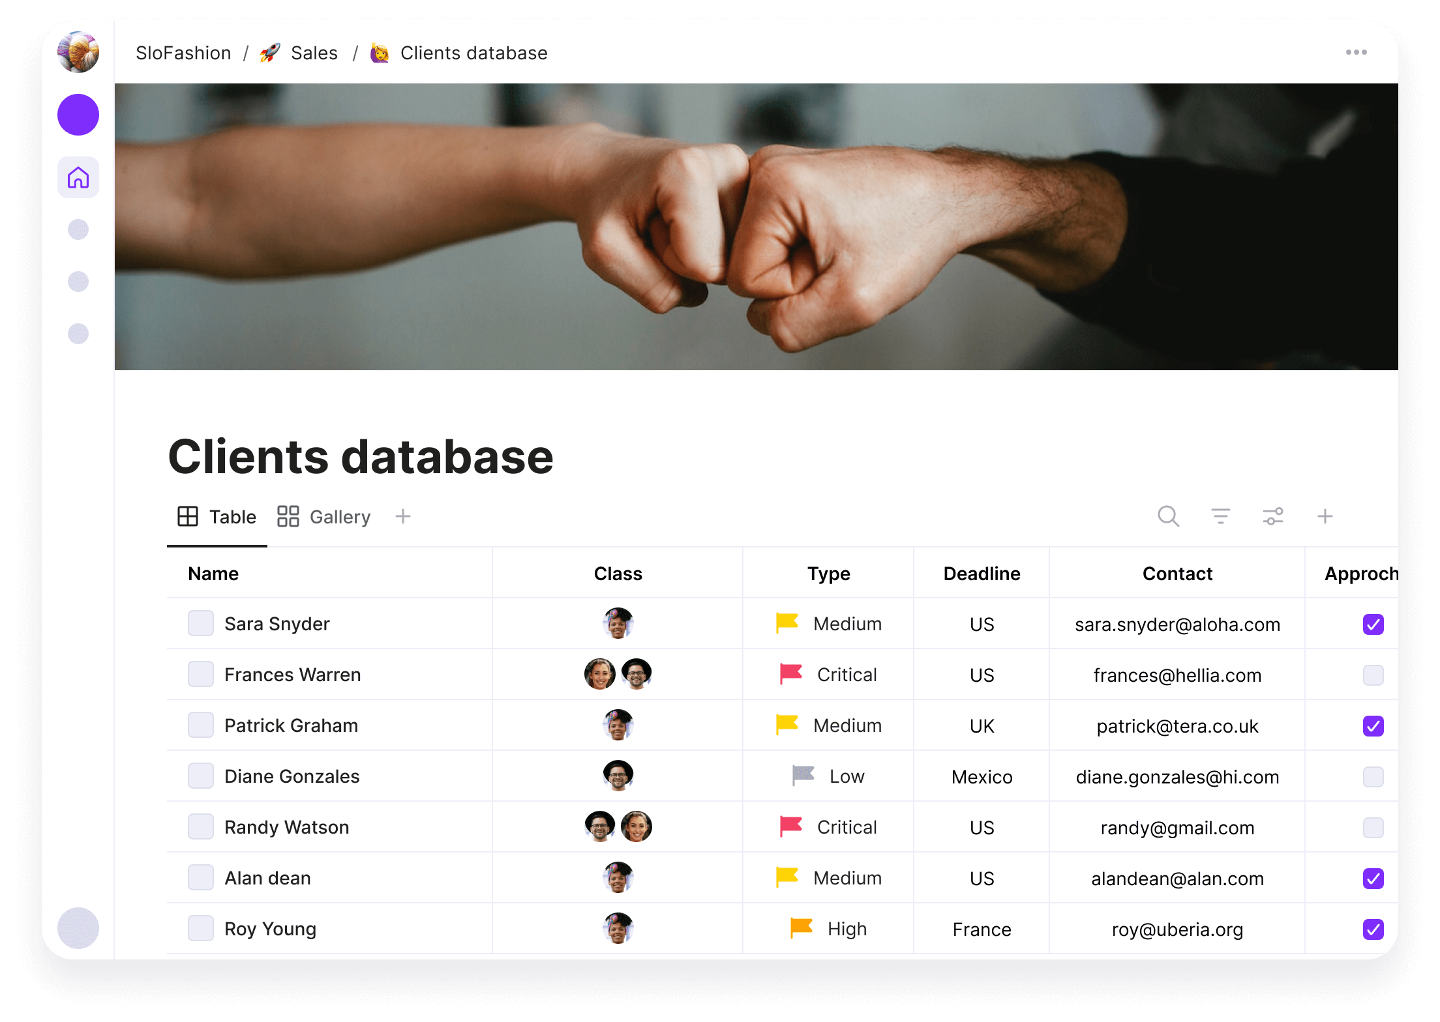Click the Type column header
Screen dimensions: 1440x1022
828,574
